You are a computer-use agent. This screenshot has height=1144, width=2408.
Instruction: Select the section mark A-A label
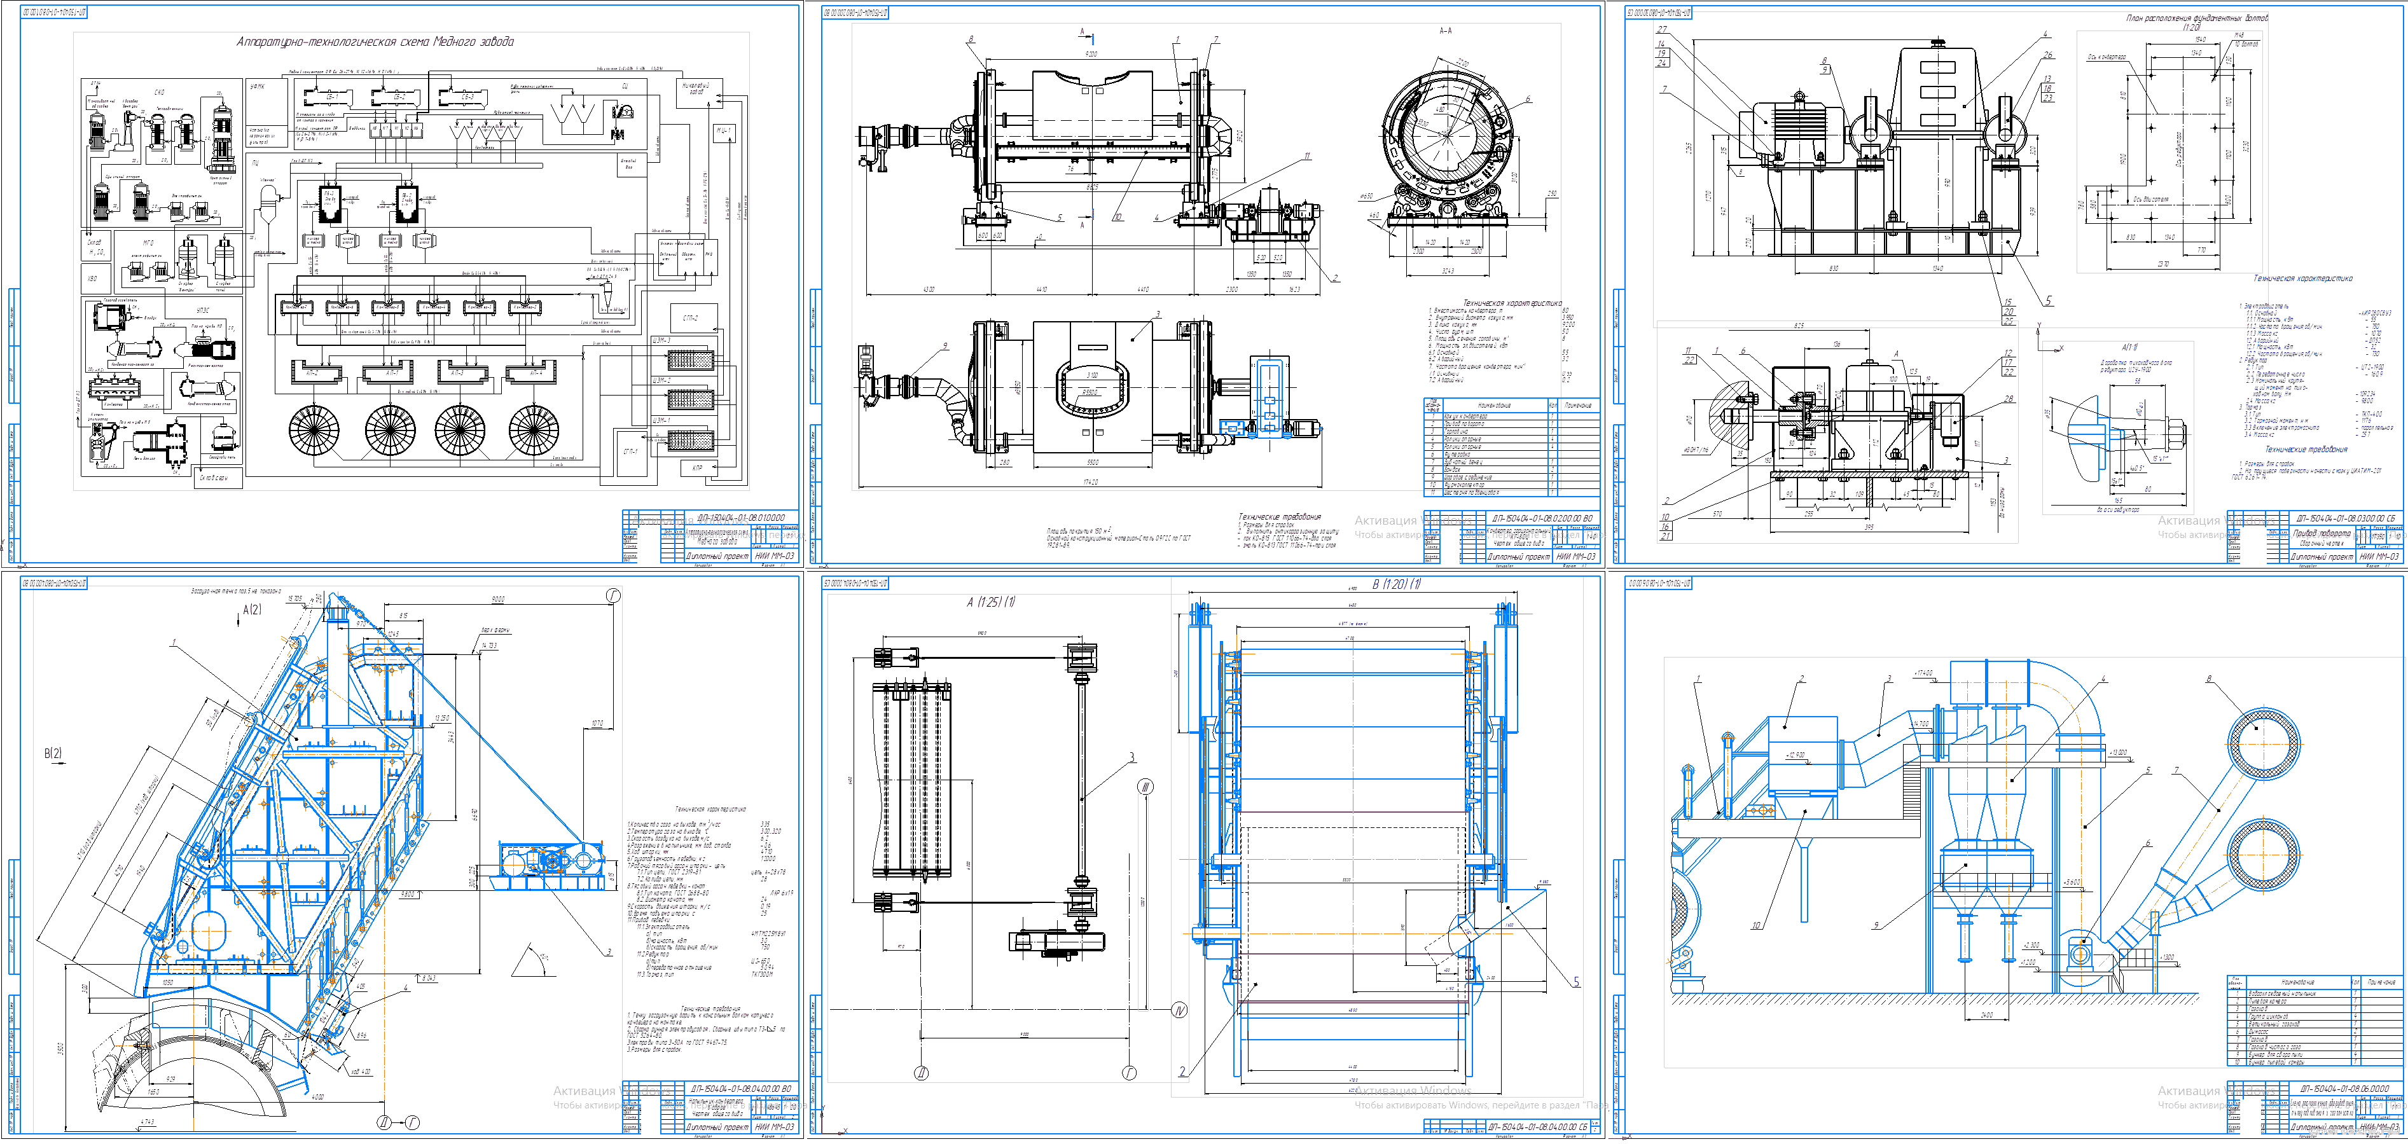coord(1445,31)
